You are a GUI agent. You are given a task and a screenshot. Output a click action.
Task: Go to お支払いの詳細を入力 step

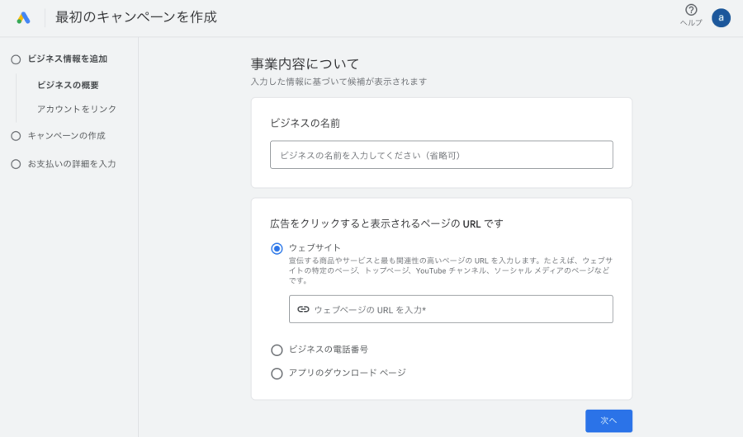[72, 164]
